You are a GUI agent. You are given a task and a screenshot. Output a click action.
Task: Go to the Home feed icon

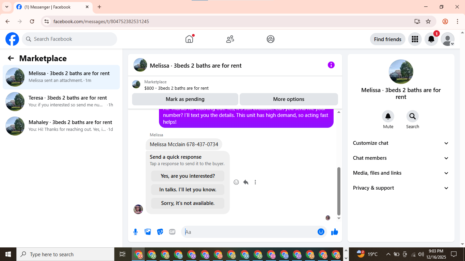click(x=189, y=39)
